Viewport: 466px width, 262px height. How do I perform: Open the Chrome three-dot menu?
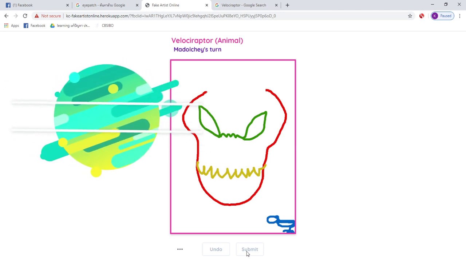(x=460, y=16)
